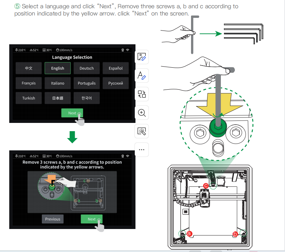Open the three-dots more options button
Screen dimensions: 285x252
tap(142, 150)
